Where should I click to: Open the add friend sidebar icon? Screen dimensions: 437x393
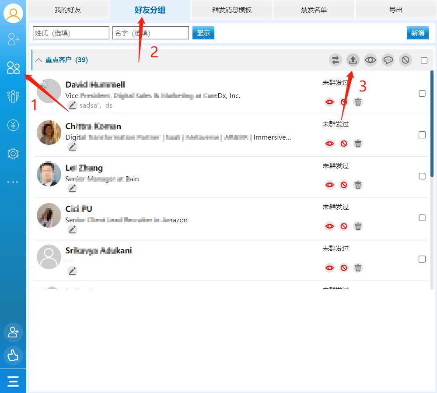click(13, 40)
